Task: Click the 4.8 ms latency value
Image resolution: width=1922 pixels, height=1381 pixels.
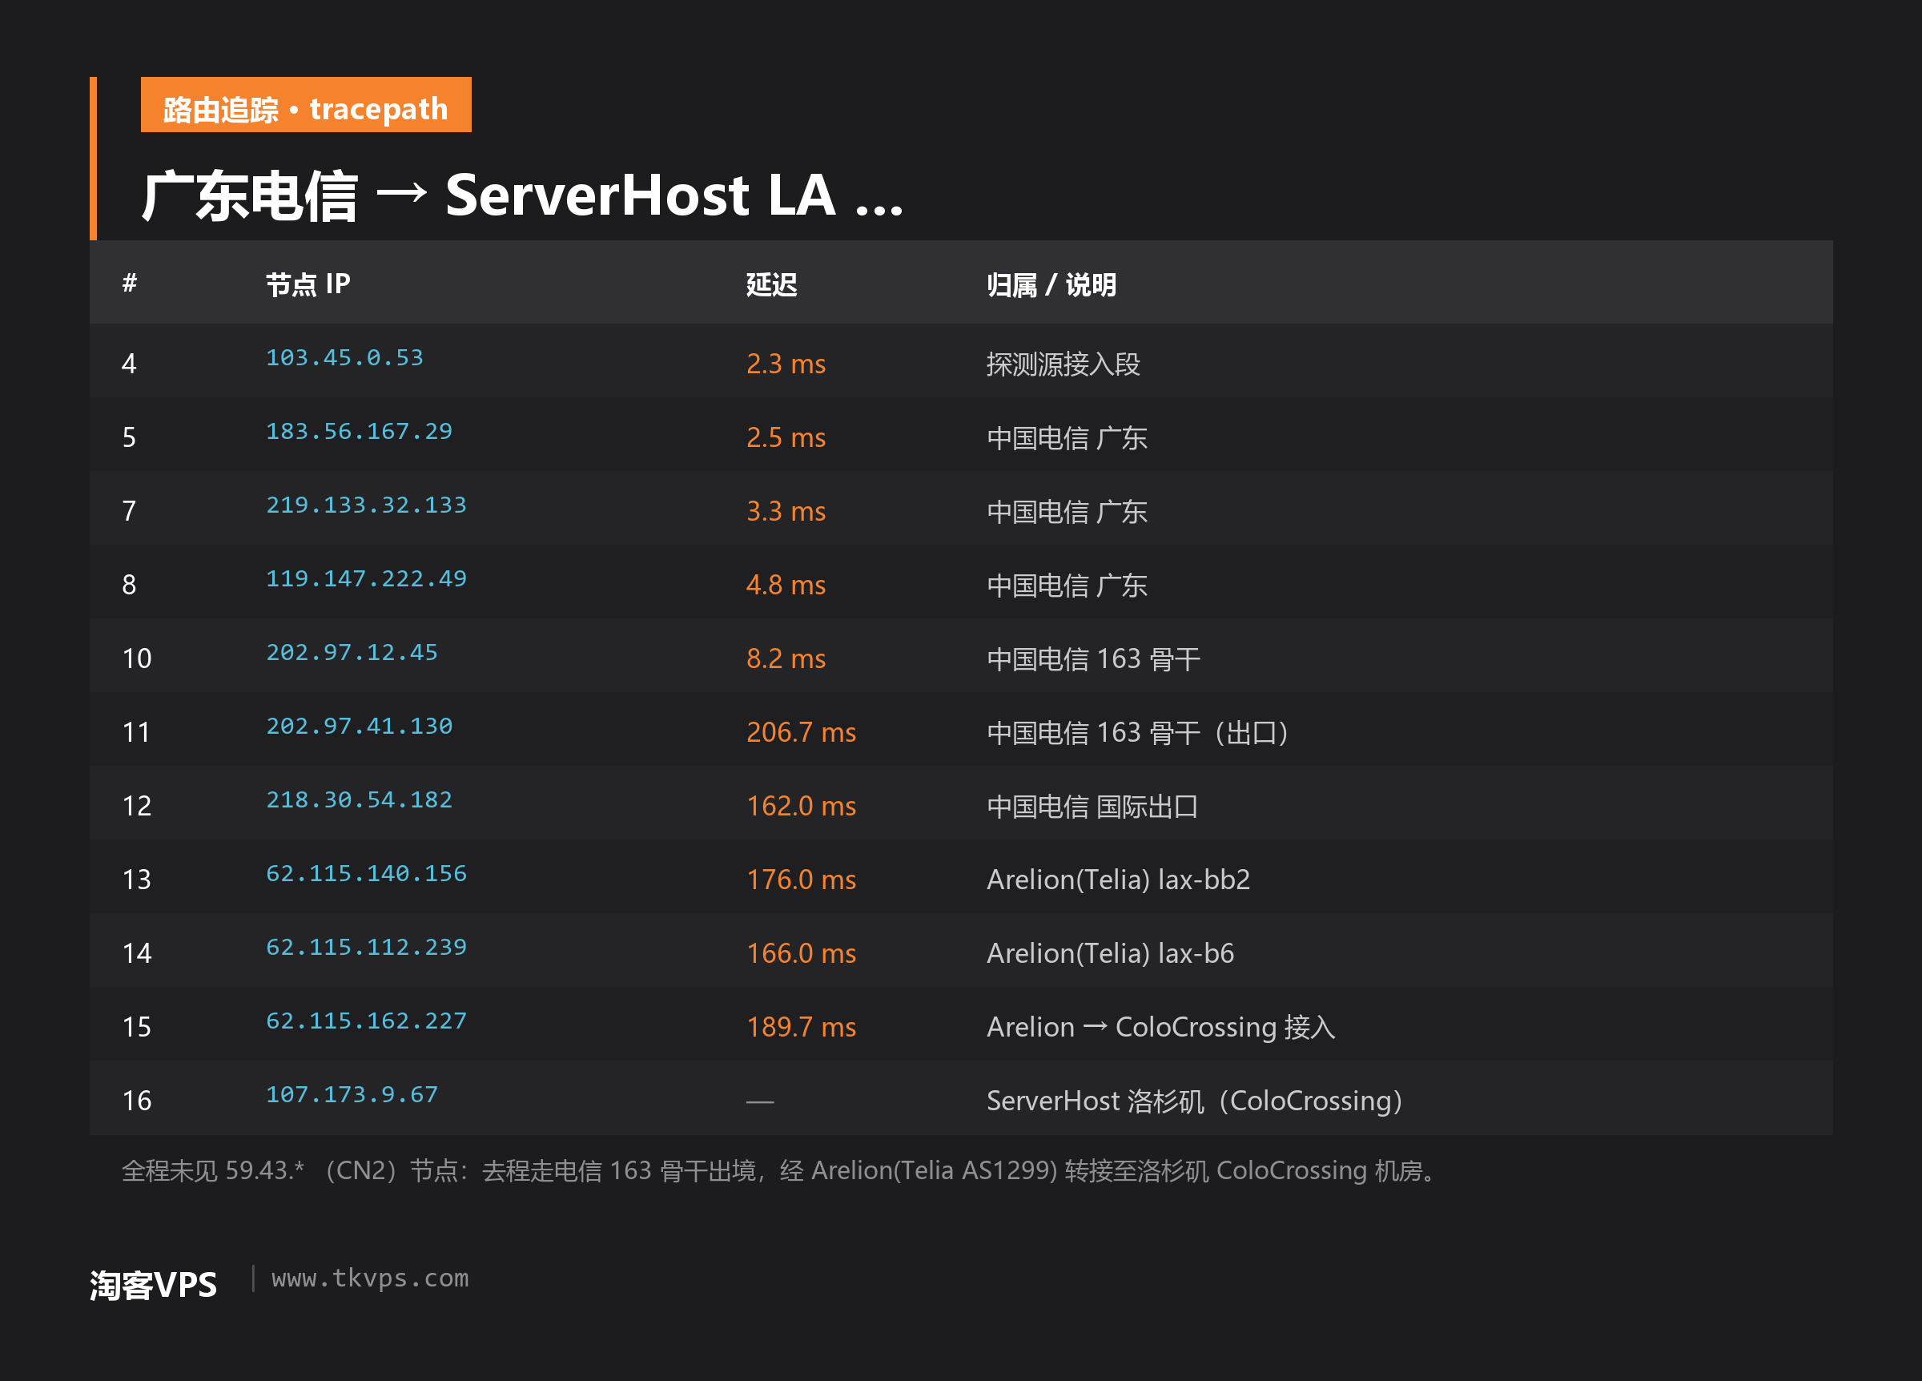Action: [x=786, y=585]
